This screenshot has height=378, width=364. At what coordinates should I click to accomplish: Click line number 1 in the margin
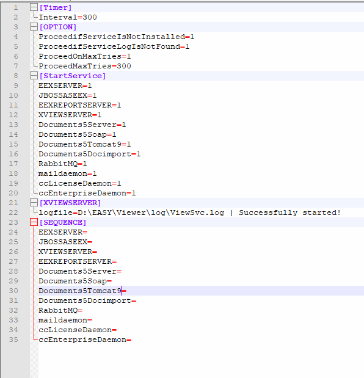(16, 7)
